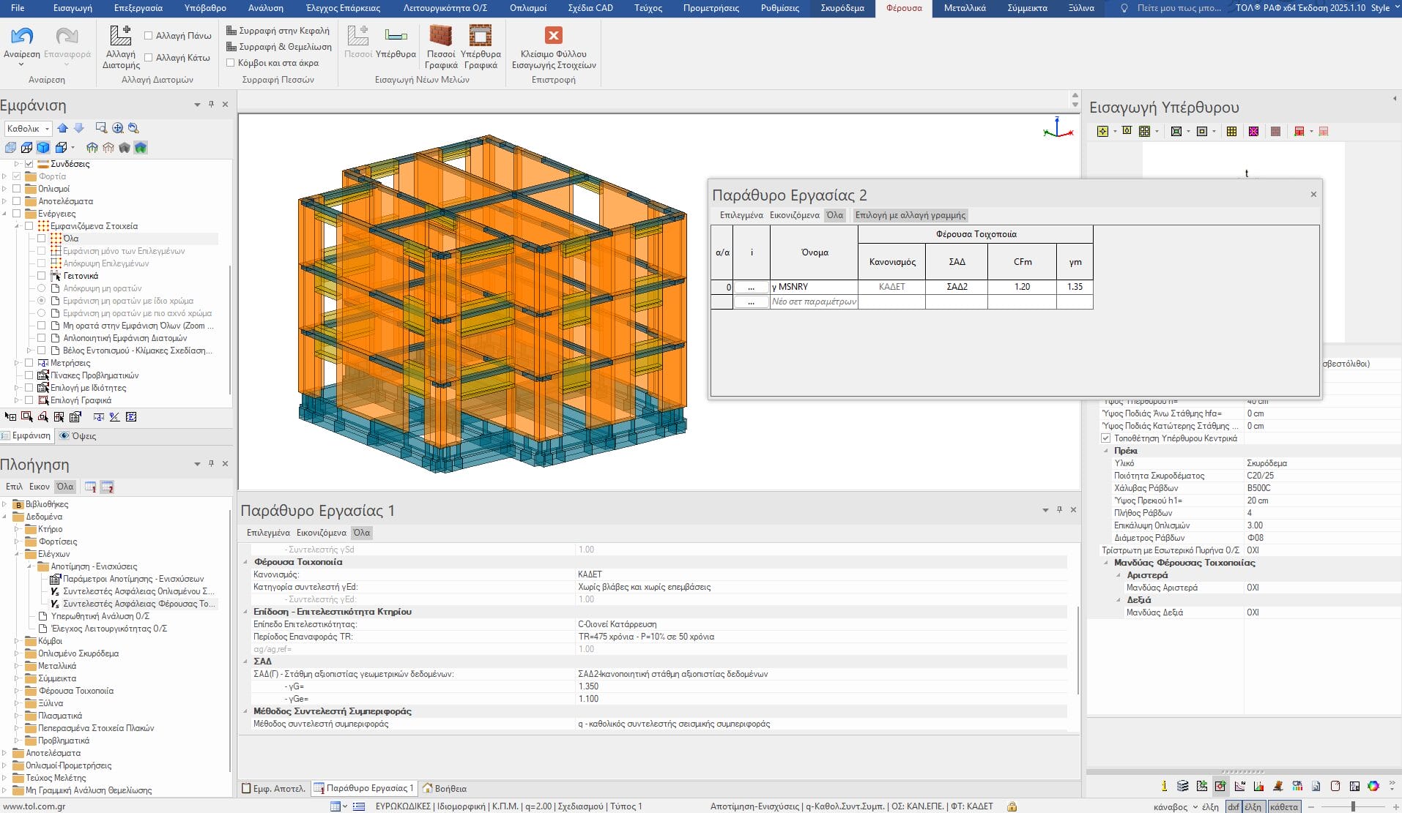Click the layers stack icon in bottom toolbar

[x=1182, y=786]
